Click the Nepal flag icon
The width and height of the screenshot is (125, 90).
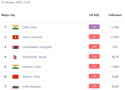[15, 57]
